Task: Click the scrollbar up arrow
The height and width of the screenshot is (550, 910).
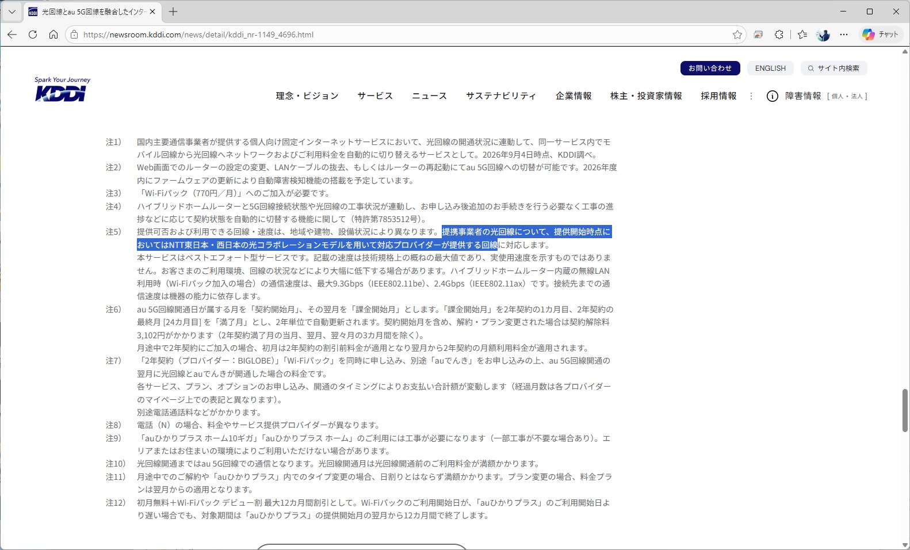Action: [905, 51]
